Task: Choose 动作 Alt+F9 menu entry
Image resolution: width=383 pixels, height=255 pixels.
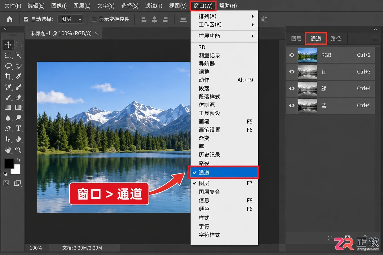Action: tap(224, 80)
